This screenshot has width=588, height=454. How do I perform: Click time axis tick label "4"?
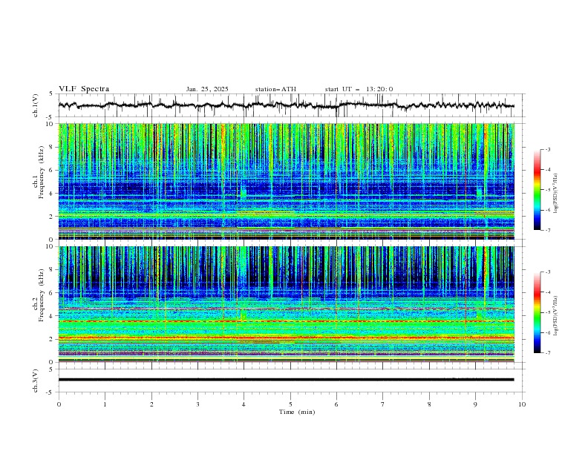(x=244, y=404)
